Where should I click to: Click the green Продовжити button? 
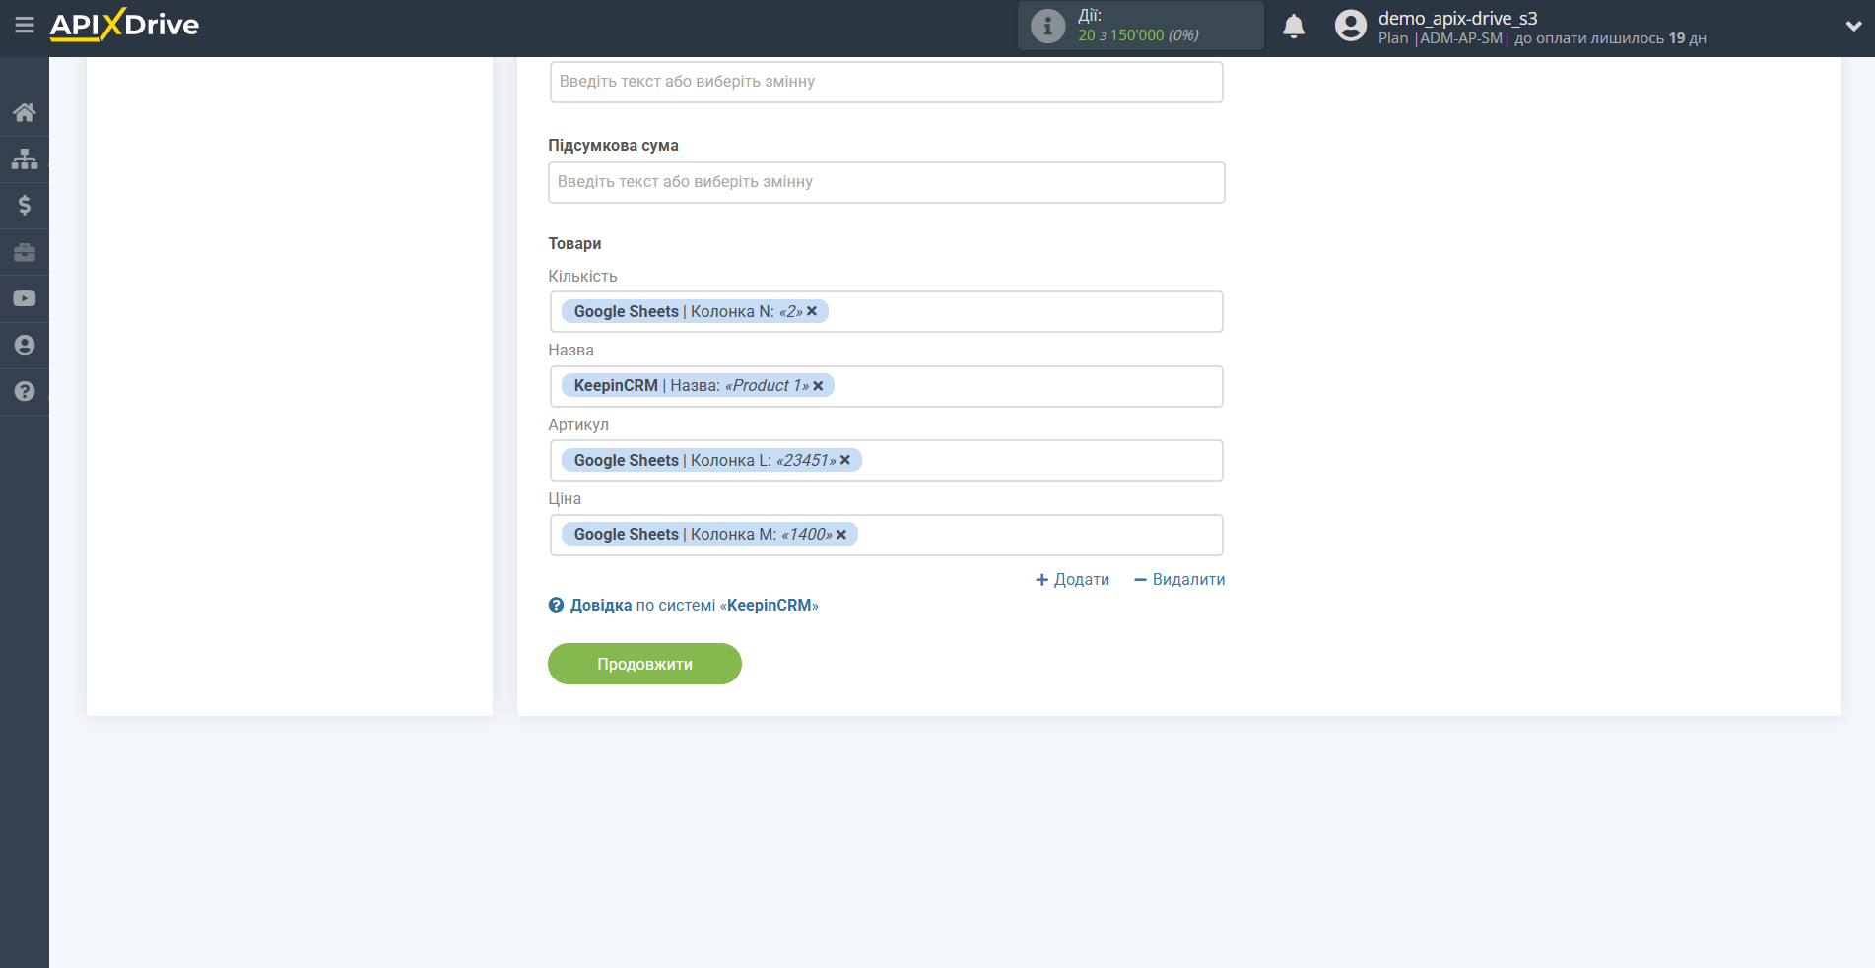pos(644,664)
